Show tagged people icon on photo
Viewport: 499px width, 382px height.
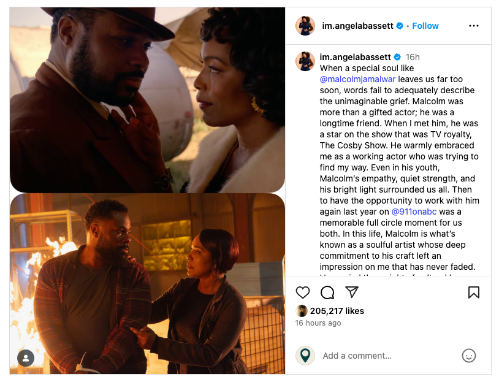tap(26, 358)
